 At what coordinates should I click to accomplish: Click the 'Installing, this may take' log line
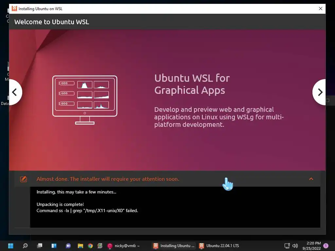pyautogui.click(x=76, y=192)
